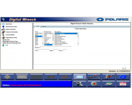Select year 2020 in the Year list

tap(39, 38)
